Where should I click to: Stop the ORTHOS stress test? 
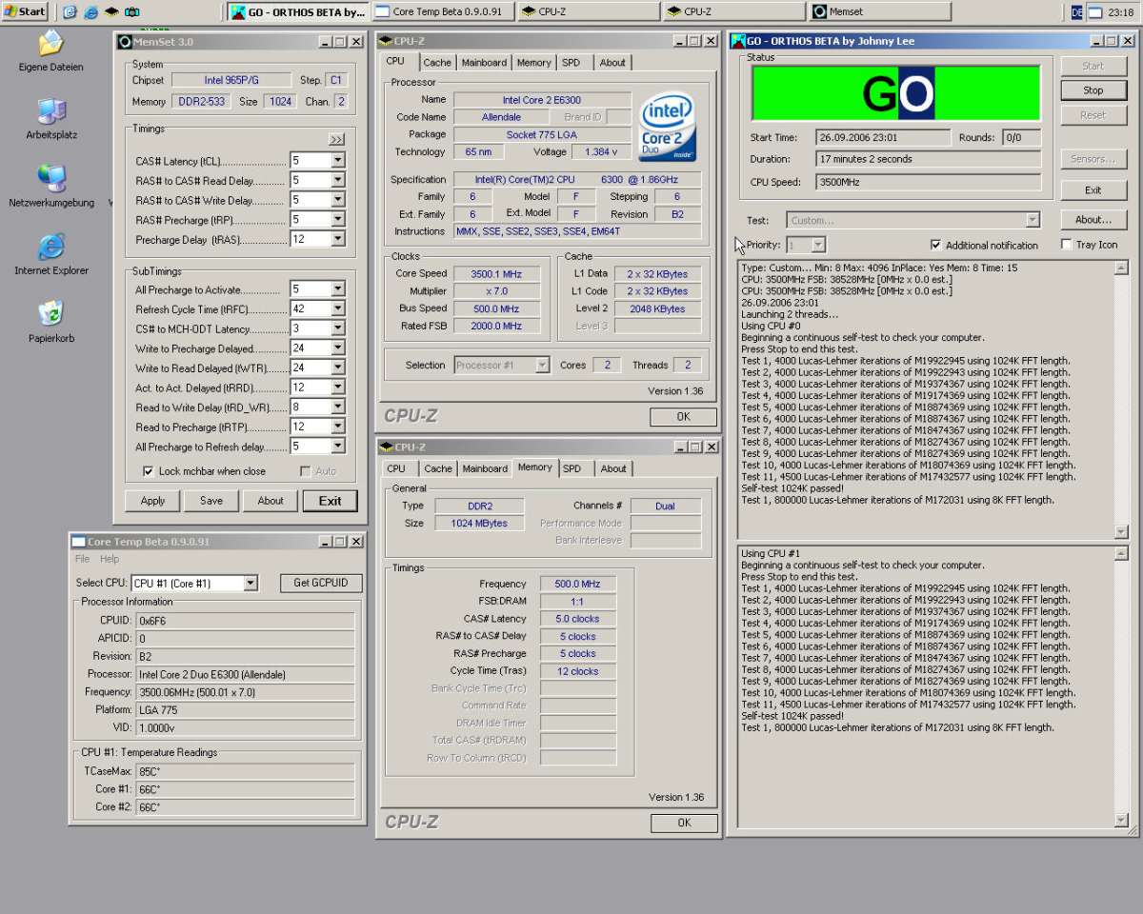click(1093, 90)
